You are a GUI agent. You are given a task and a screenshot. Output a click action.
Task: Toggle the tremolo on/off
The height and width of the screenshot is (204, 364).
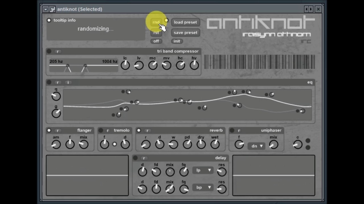pos(101,130)
